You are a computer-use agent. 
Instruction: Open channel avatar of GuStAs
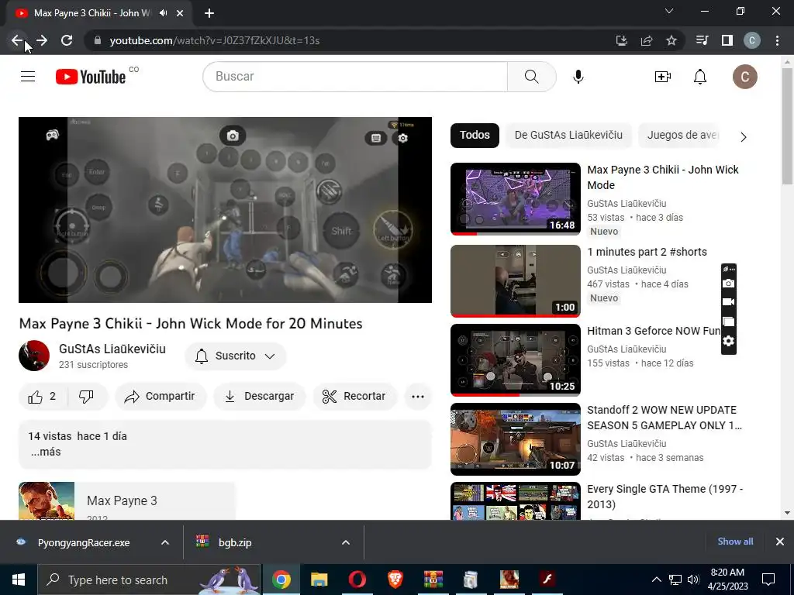click(34, 356)
